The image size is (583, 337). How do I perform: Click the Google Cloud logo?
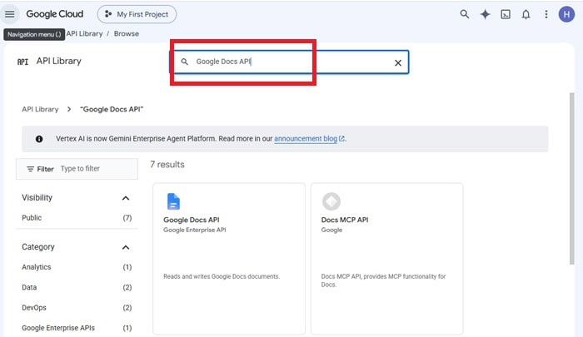coord(55,14)
